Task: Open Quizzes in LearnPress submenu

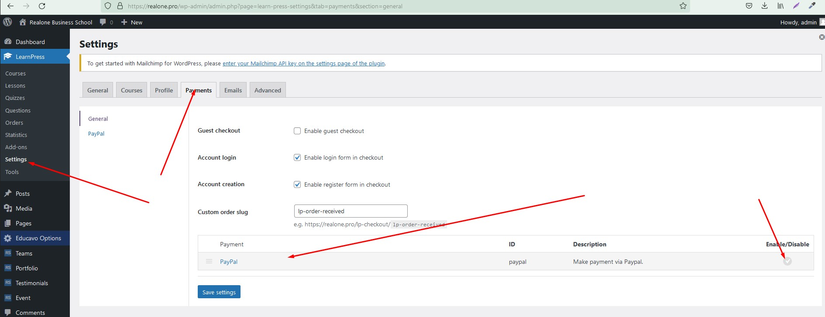Action: click(x=15, y=98)
